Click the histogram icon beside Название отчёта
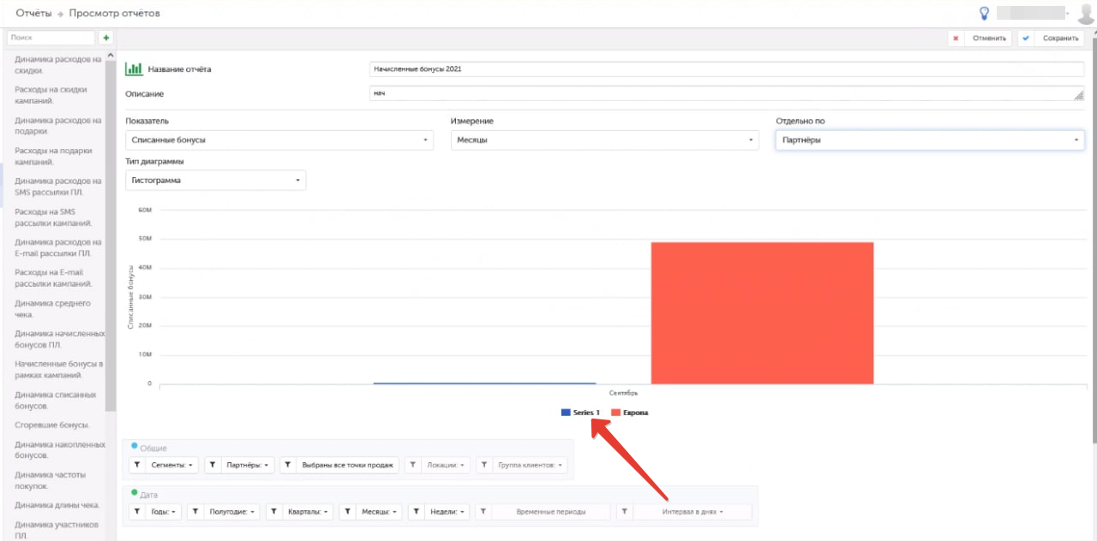Screen dimensions: 1097x541 coord(134,68)
